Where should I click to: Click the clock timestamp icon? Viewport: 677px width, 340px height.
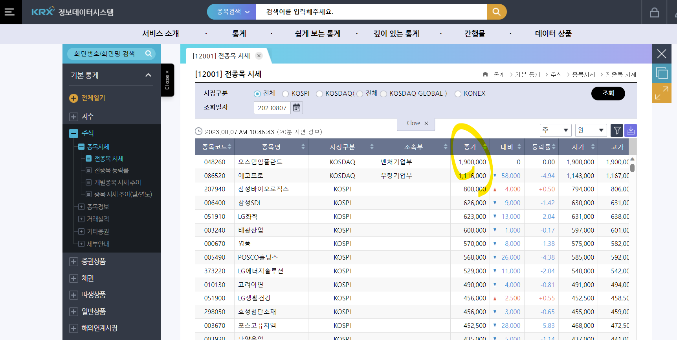pyautogui.click(x=199, y=131)
